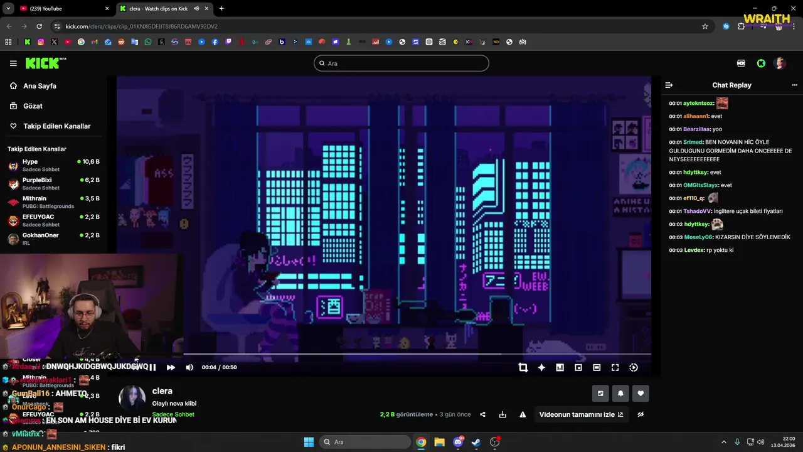The height and width of the screenshot is (452, 803).
Task: Open the apps grid in bookmarks bar
Action: click(8, 42)
